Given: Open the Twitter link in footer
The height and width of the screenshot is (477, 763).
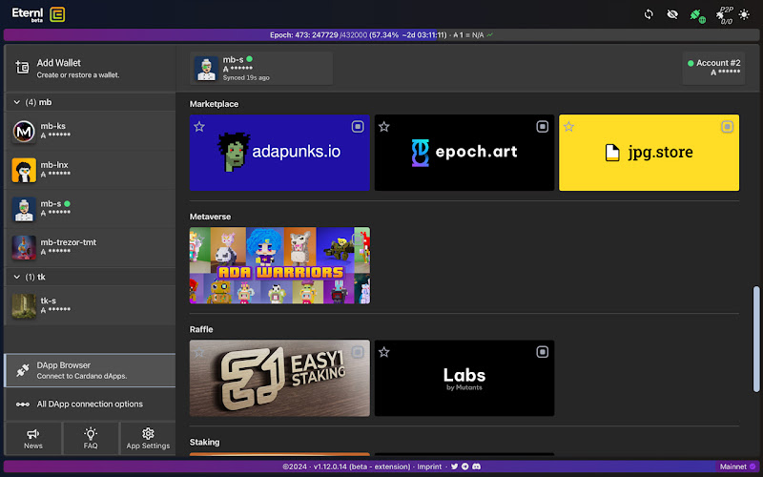Looking at the screenshot, I should coord(454,467).
